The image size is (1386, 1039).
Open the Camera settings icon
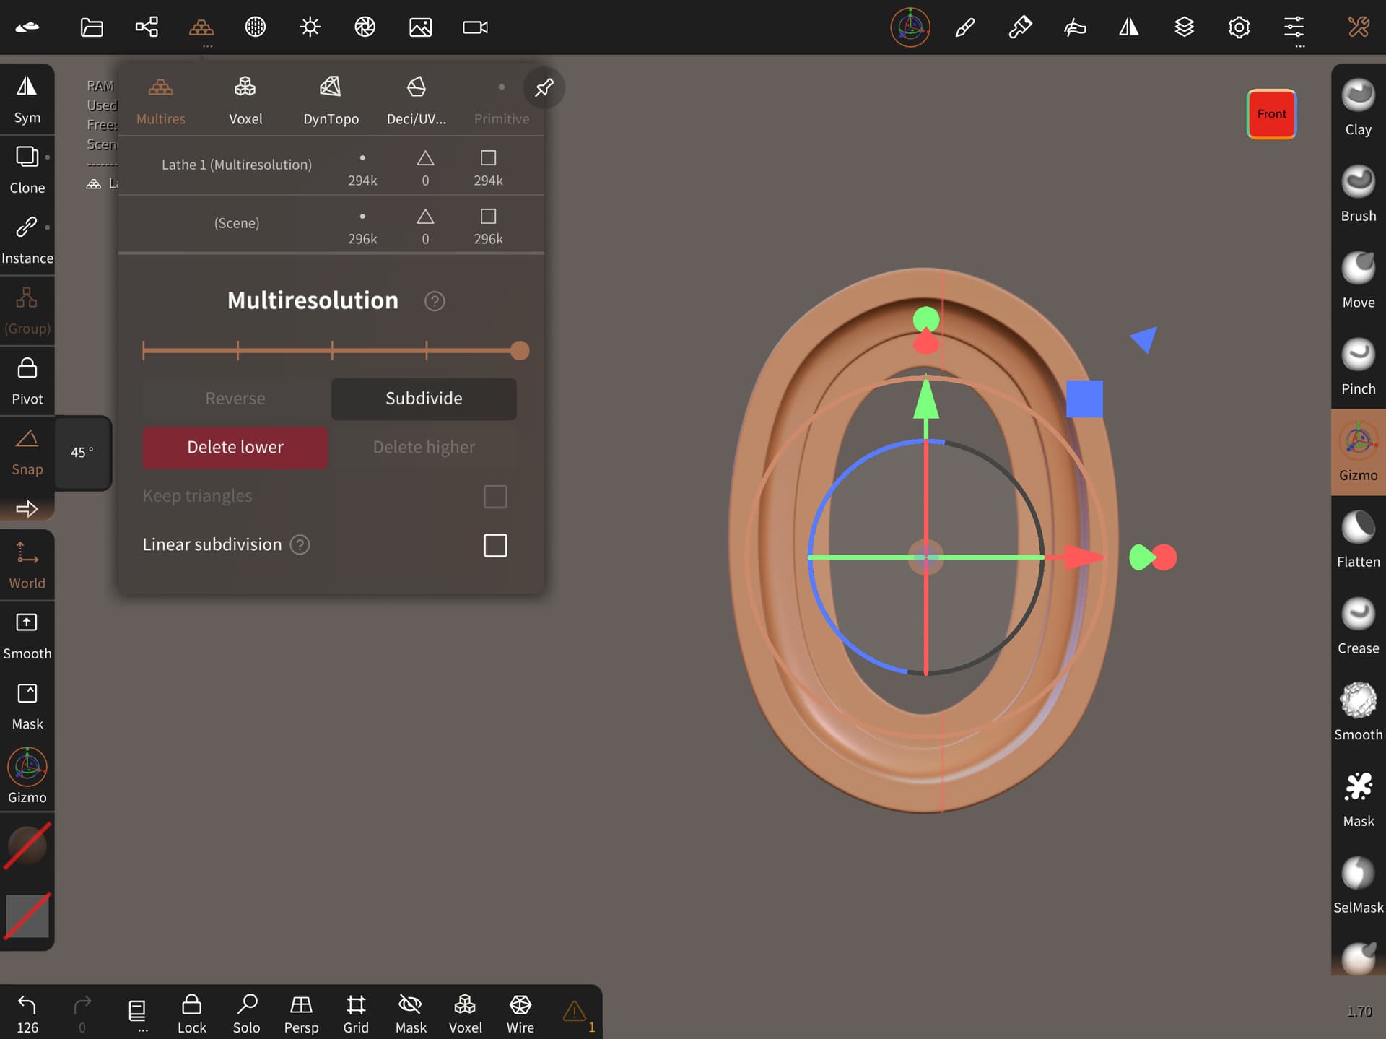click(x=475, y=27)
